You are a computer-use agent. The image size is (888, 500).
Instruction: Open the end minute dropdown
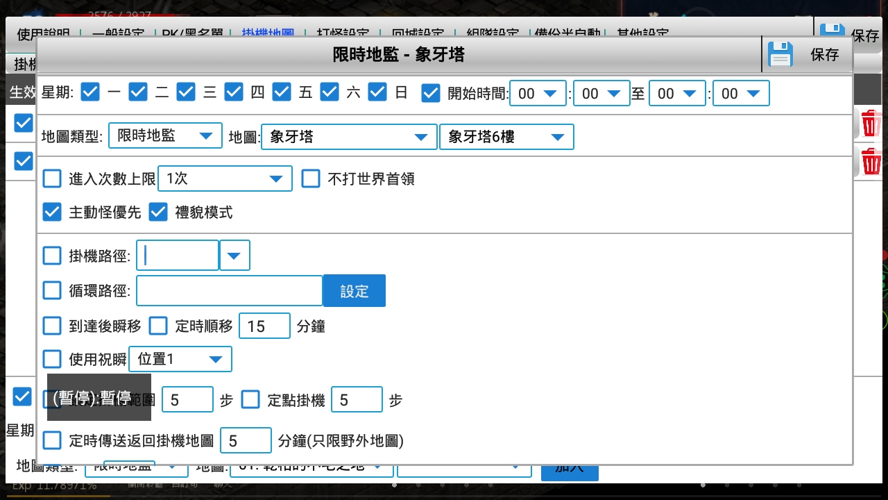[x=741, y=93]
